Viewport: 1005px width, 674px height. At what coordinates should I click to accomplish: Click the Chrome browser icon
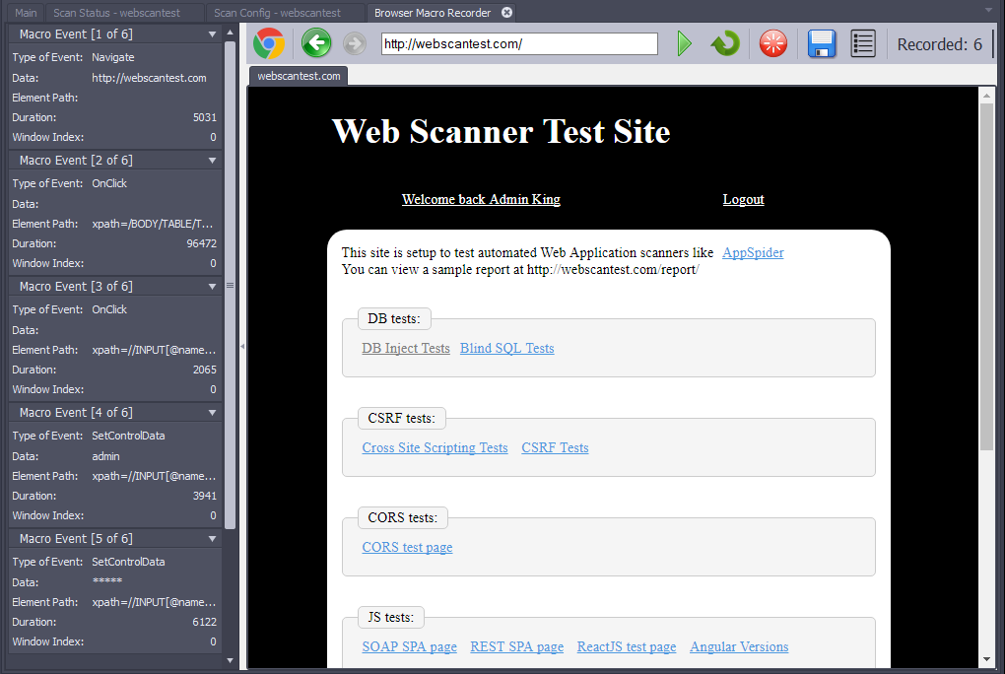coord(269,43)
